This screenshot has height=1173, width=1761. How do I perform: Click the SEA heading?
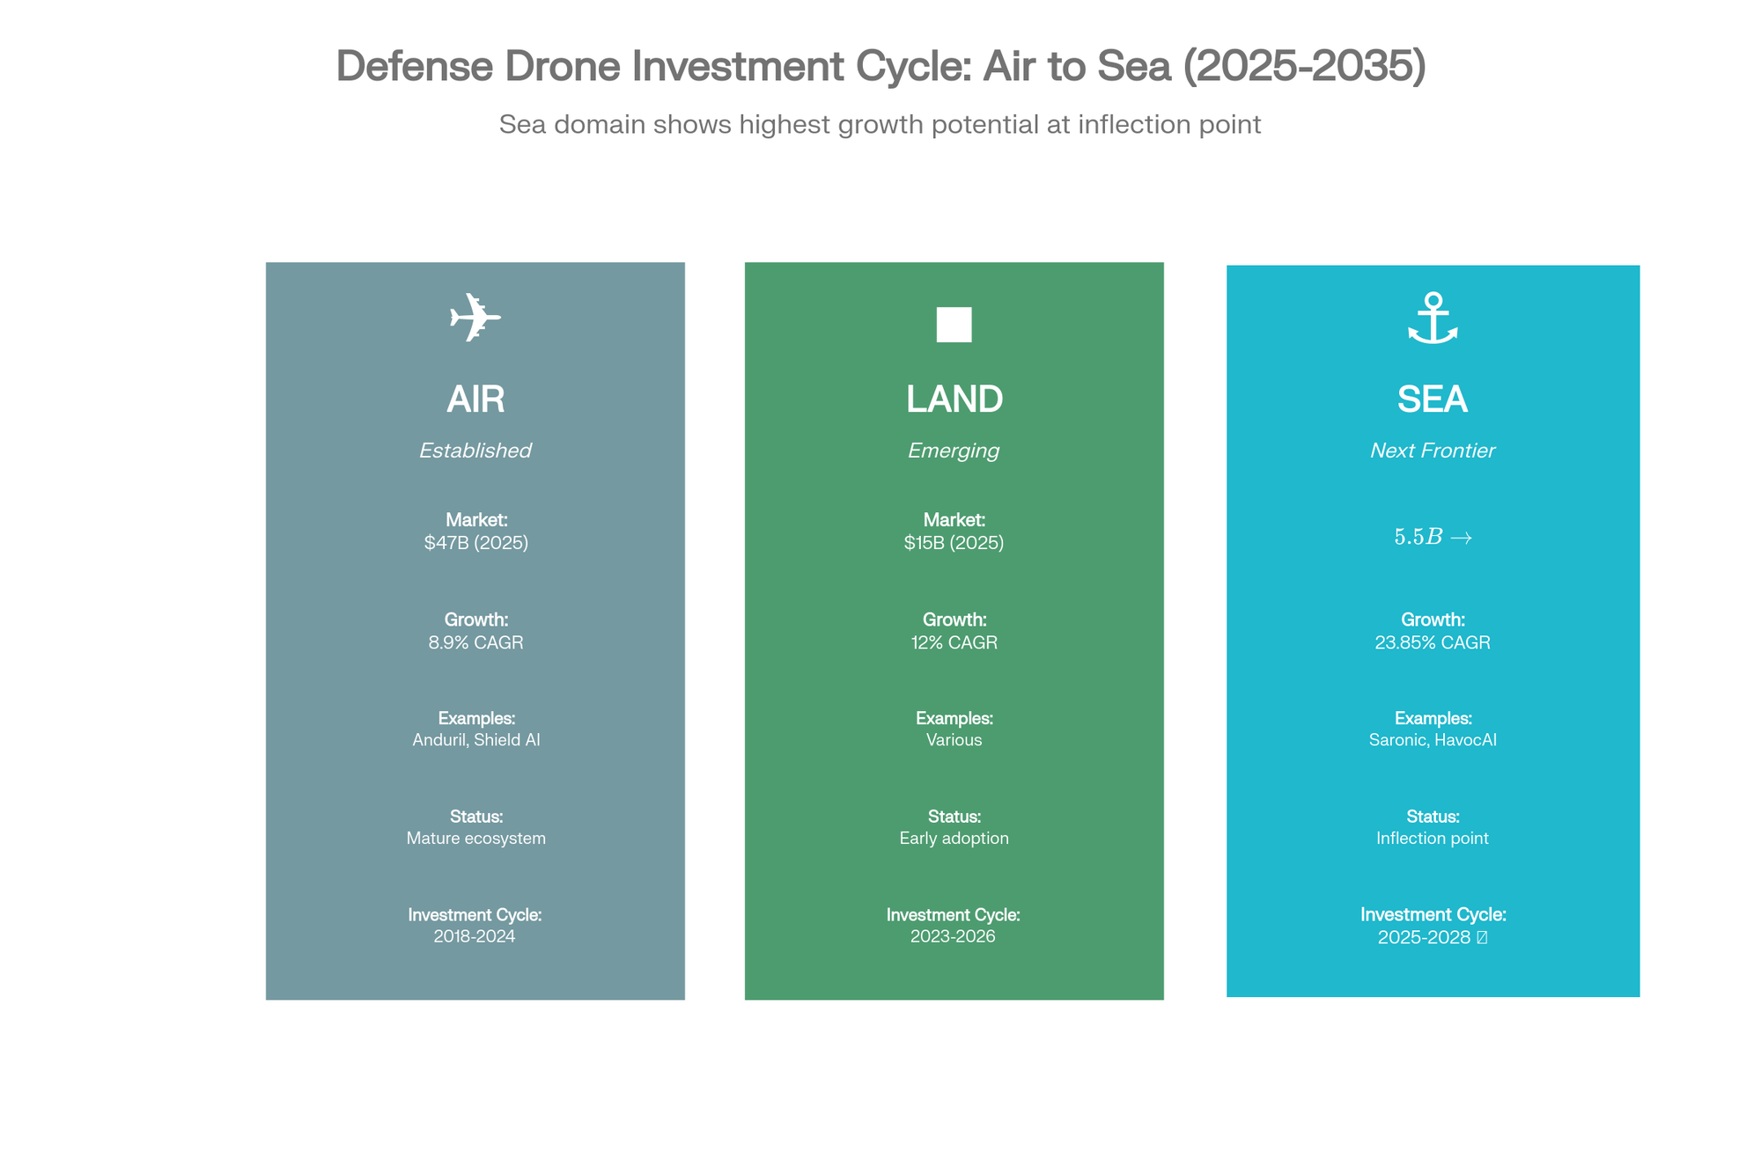(x=1433, y=400)
